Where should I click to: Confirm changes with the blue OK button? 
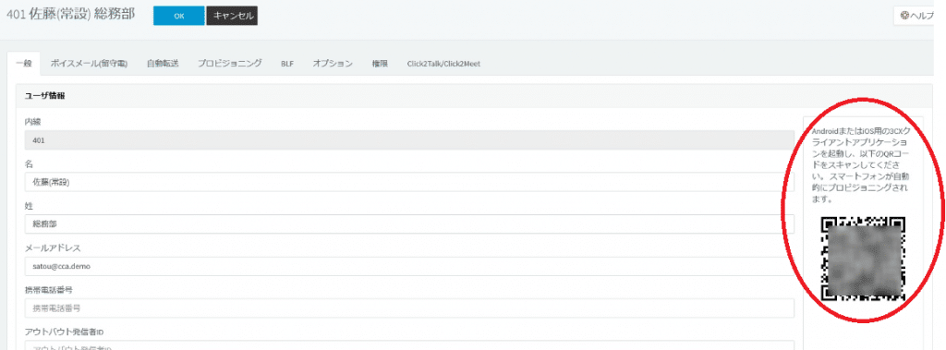click(x=179, y=16)
